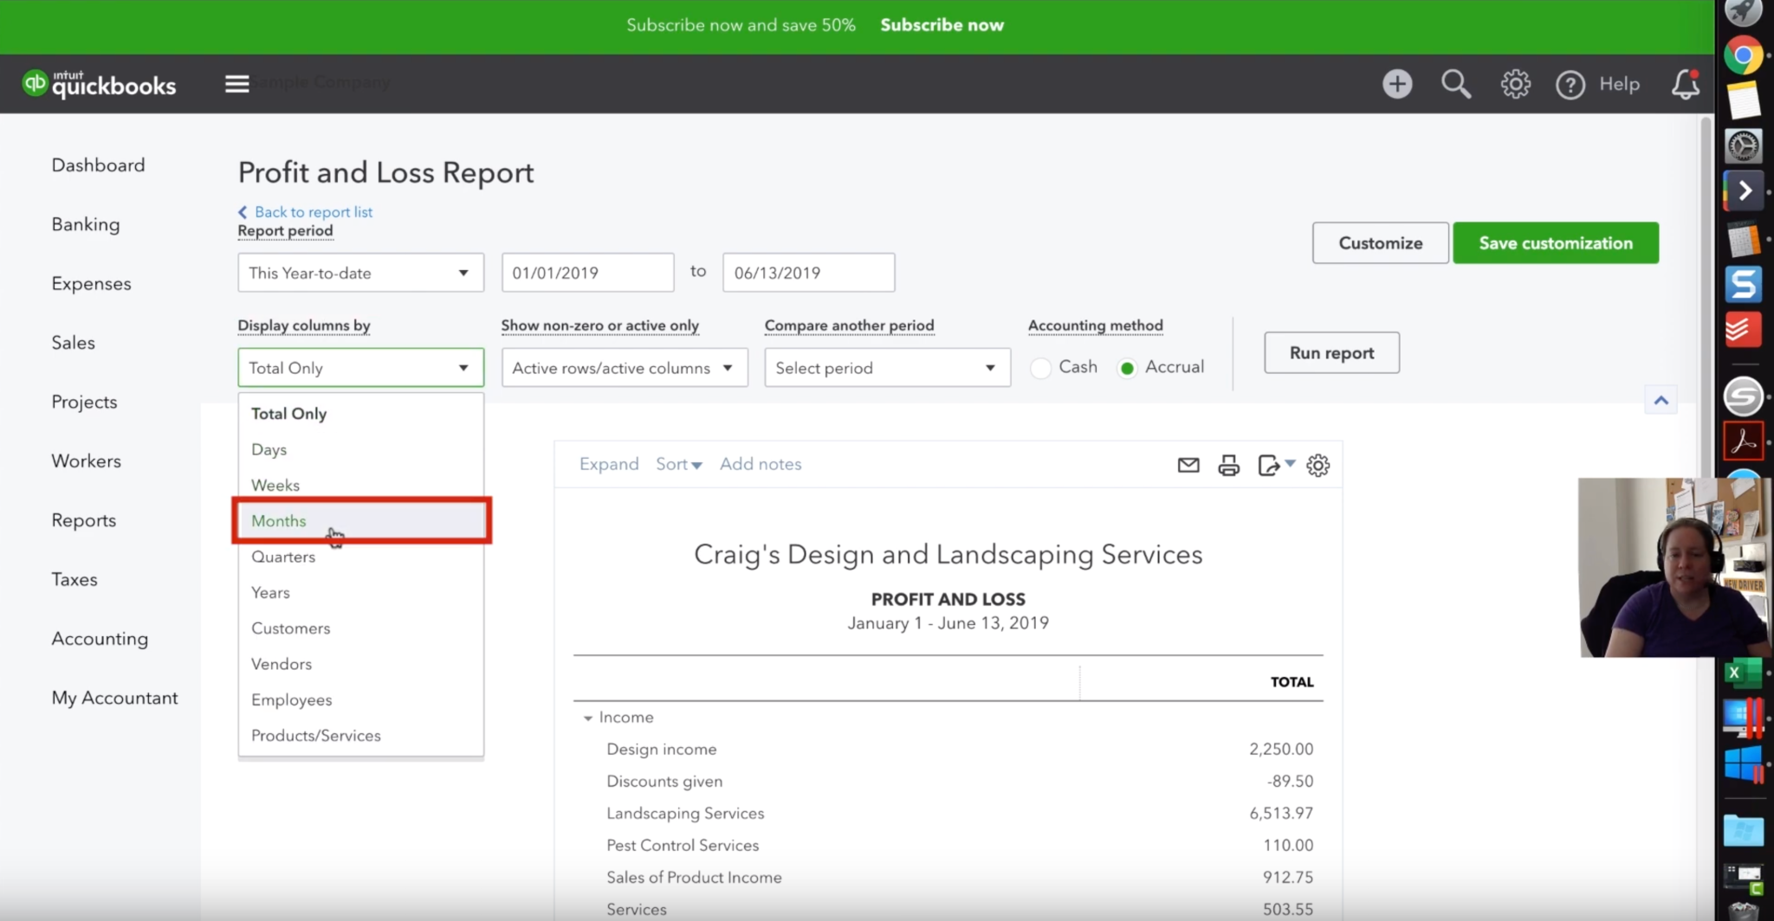
Task: Click the email report envelope icon
Action: point(1188,466)
